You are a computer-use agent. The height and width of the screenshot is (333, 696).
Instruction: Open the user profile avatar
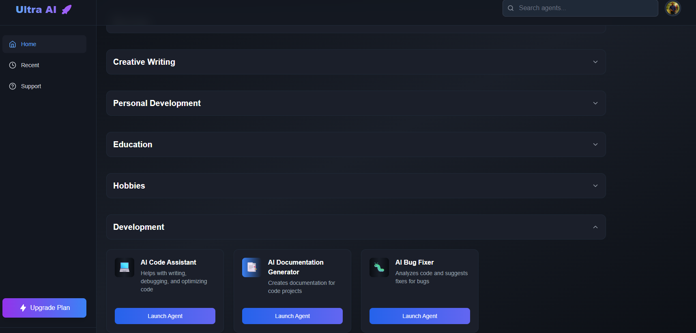point(672,8)
